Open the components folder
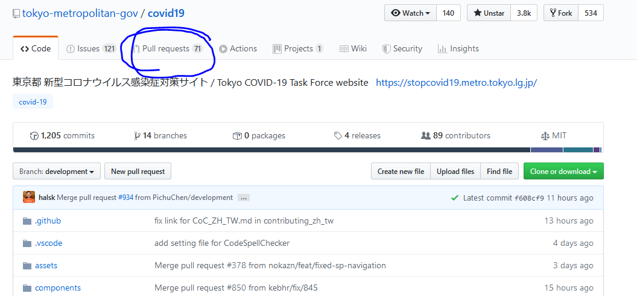Screen dimensions: 637x296 (58, 288)
